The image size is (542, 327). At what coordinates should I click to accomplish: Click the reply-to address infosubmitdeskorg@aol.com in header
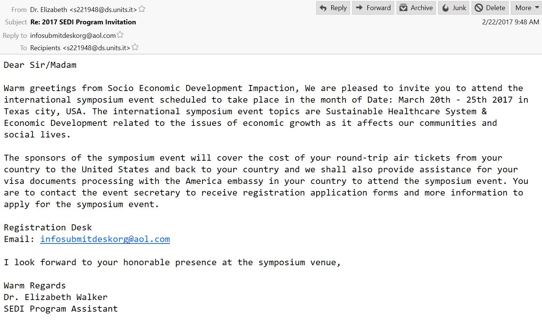tap(73, 36)
